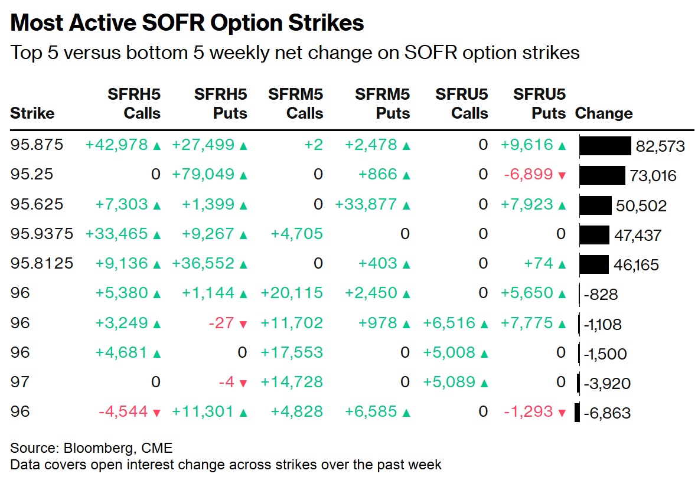Select the Change column header
This screenshot has width=698, height=477.
(x=604, y=113)
